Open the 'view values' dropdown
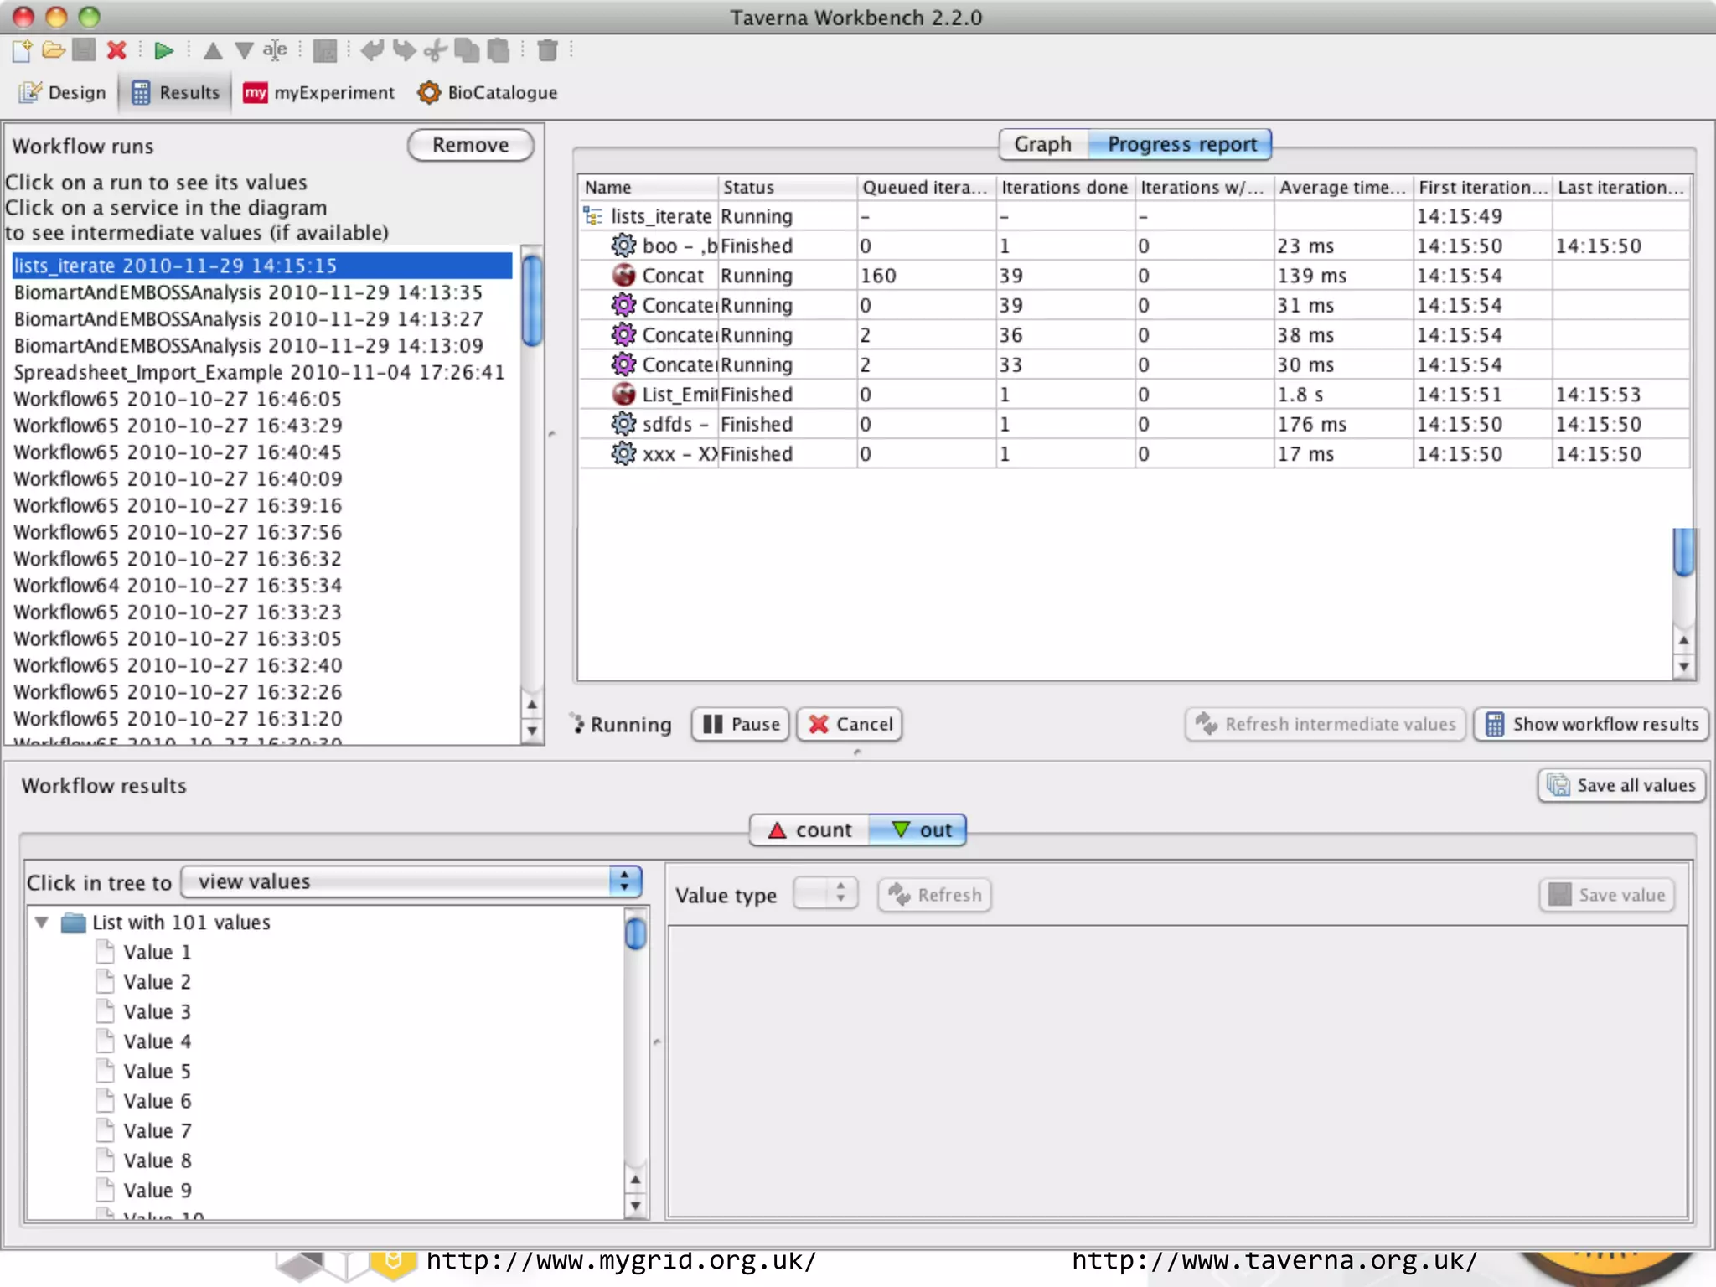Viewport: 1716px width, 1287px height. tap(411, 881)
